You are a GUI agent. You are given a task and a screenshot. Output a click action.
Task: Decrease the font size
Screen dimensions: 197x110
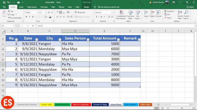pyautogui.click(x=52, y=12)
